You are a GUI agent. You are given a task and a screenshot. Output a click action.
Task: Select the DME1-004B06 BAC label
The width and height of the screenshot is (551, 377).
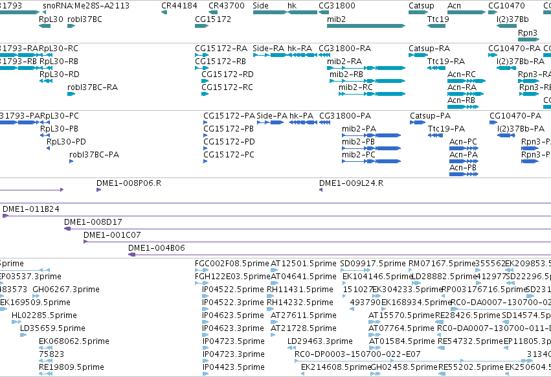(x=157, y=248)
